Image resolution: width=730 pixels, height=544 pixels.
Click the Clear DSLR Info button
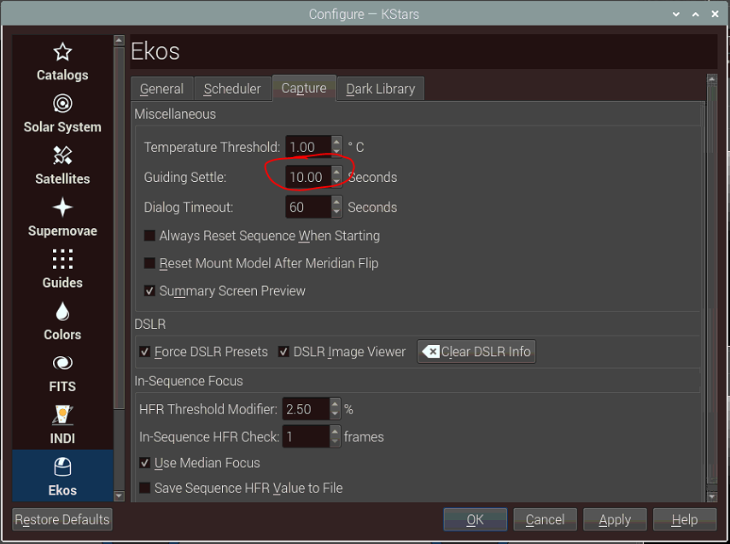[x=476, y=352]
